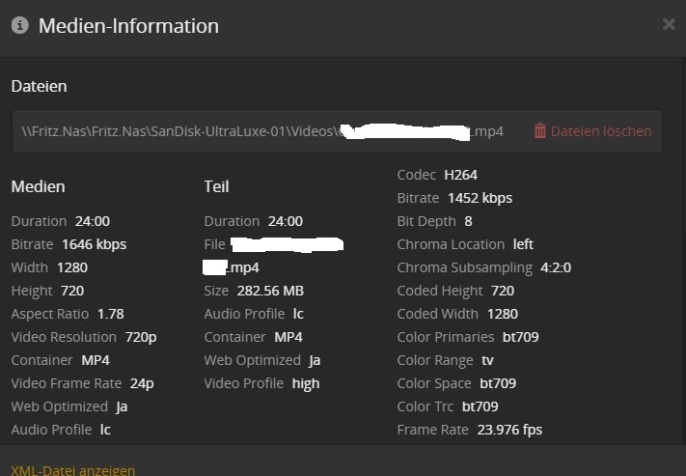Screen dimensions: 686x476
Task: Click the info icon beside Medien-Information
Action: [20, 25]
